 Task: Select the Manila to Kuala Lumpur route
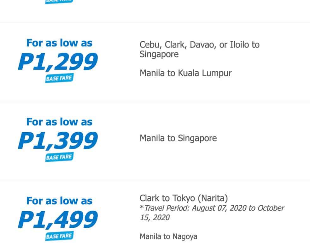click(x=185, y=73)
